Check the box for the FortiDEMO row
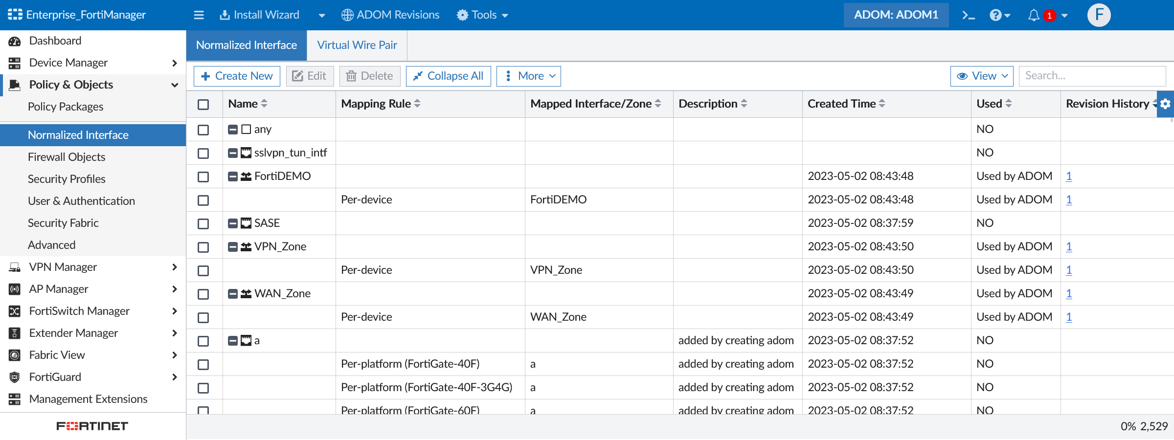 point(203,176)
